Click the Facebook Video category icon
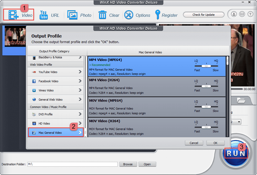 [34, 81]
